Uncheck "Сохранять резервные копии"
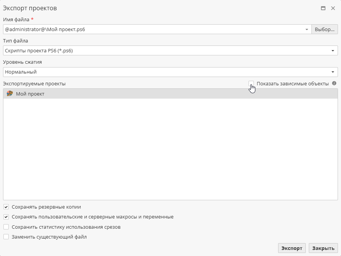Image resolution: width=341 pixels, height=256 pixels. pyautogui.click(x=6, y=207)
